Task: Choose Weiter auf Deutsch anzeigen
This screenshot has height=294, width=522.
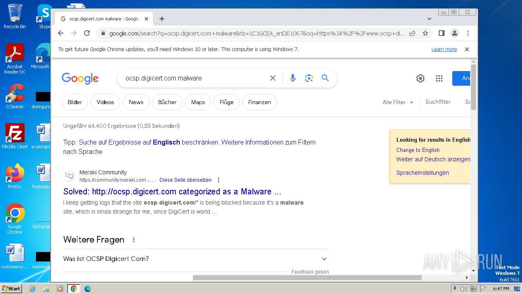Action: tap(433, 159)
